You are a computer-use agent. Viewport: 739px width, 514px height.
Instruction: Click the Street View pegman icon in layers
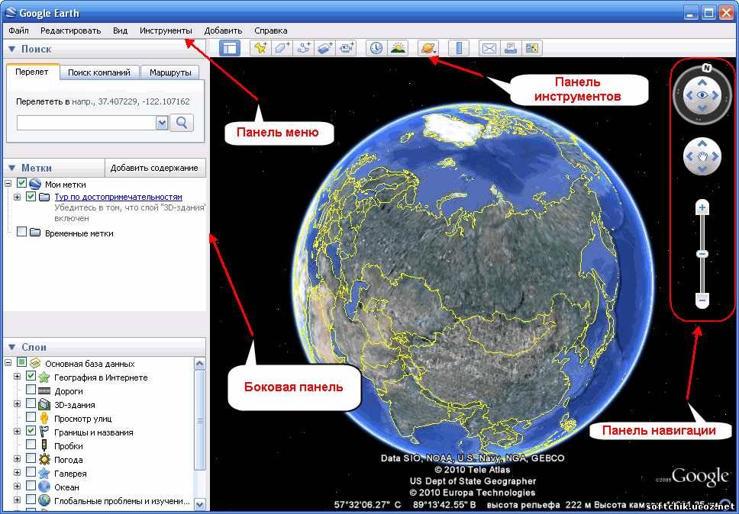(x=44, y=418)
